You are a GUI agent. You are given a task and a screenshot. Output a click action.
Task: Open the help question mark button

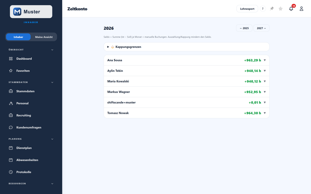coord(263,9)
